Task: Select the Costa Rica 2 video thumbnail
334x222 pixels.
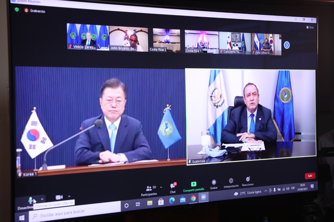Action: [166, 40]
